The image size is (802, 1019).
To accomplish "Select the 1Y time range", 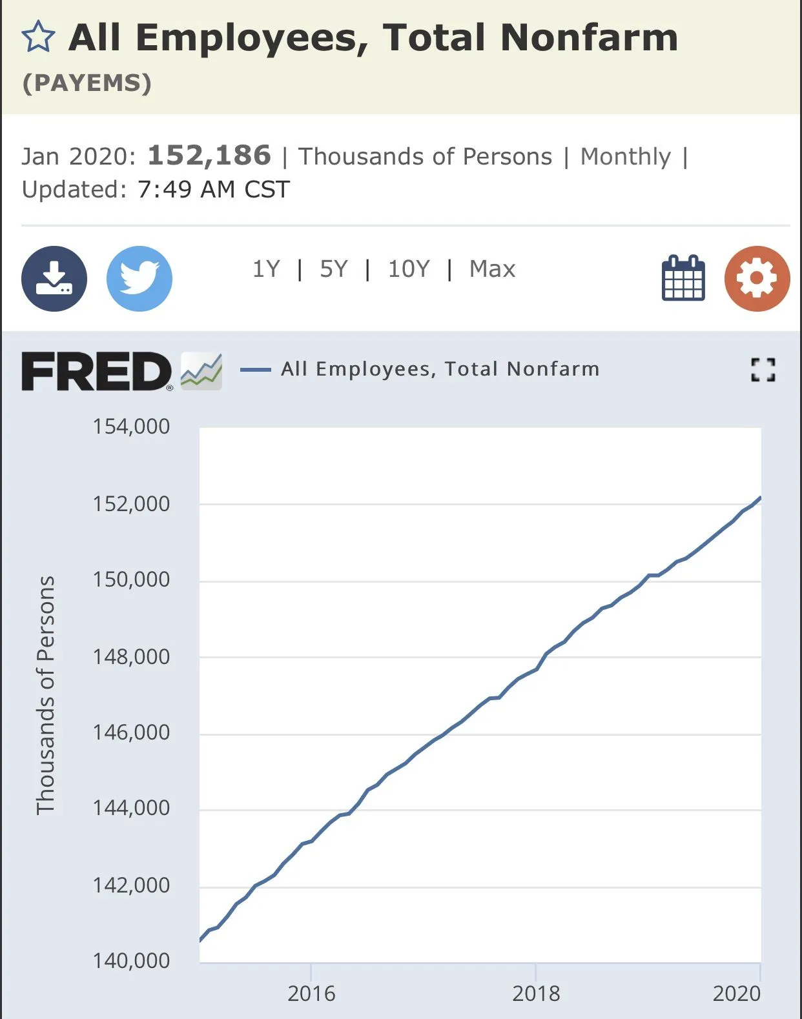I will click(266, 269).
